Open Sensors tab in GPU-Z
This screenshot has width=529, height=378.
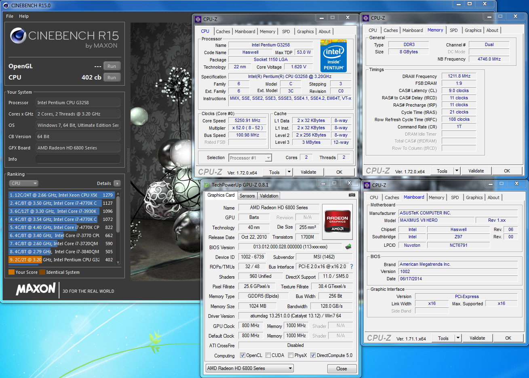247,196
